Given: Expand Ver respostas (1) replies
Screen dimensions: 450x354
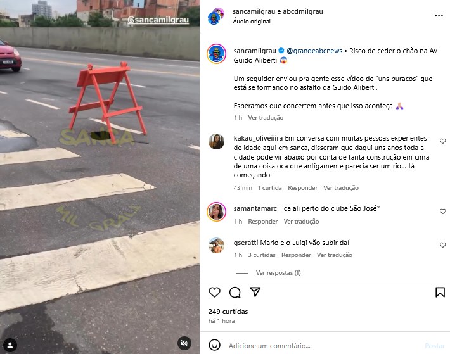Looking at the screenshot, I should point(278,272).
